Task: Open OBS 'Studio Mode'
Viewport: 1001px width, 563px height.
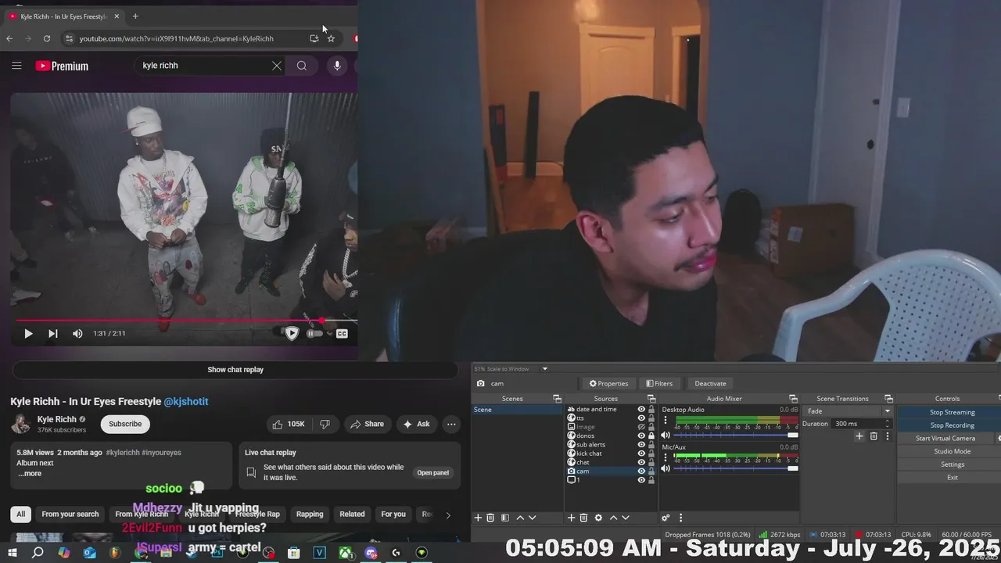Action: tap(952, 451)
